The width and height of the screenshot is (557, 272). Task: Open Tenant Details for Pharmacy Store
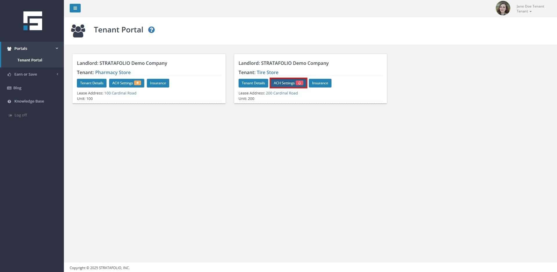click(91, 83)
